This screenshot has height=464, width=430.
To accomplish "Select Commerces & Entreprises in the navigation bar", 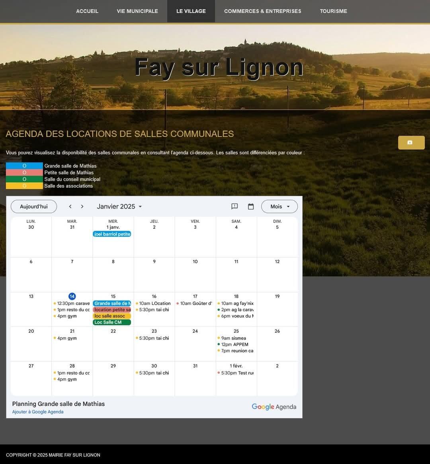I will tap(263, 11).
